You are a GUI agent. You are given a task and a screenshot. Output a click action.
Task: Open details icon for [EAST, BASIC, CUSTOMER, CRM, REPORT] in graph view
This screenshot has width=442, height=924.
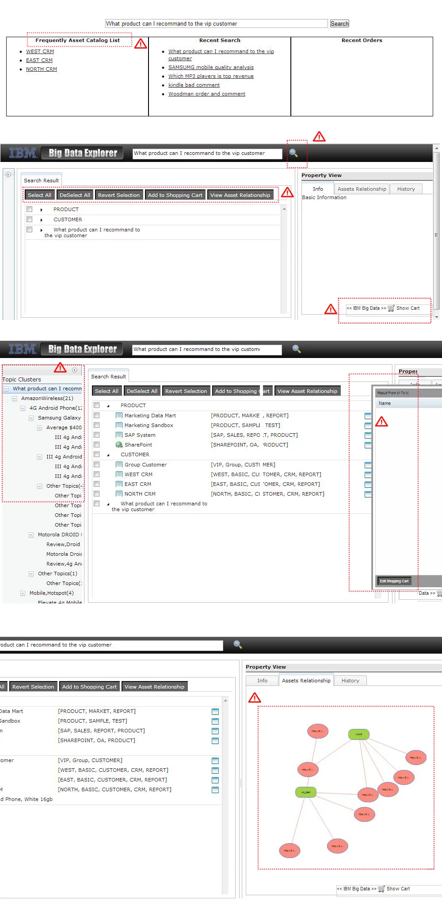click(x=215, y=780)
